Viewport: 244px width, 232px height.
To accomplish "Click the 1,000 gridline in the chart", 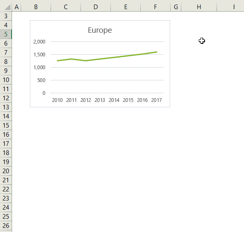I will click(107, 67).
